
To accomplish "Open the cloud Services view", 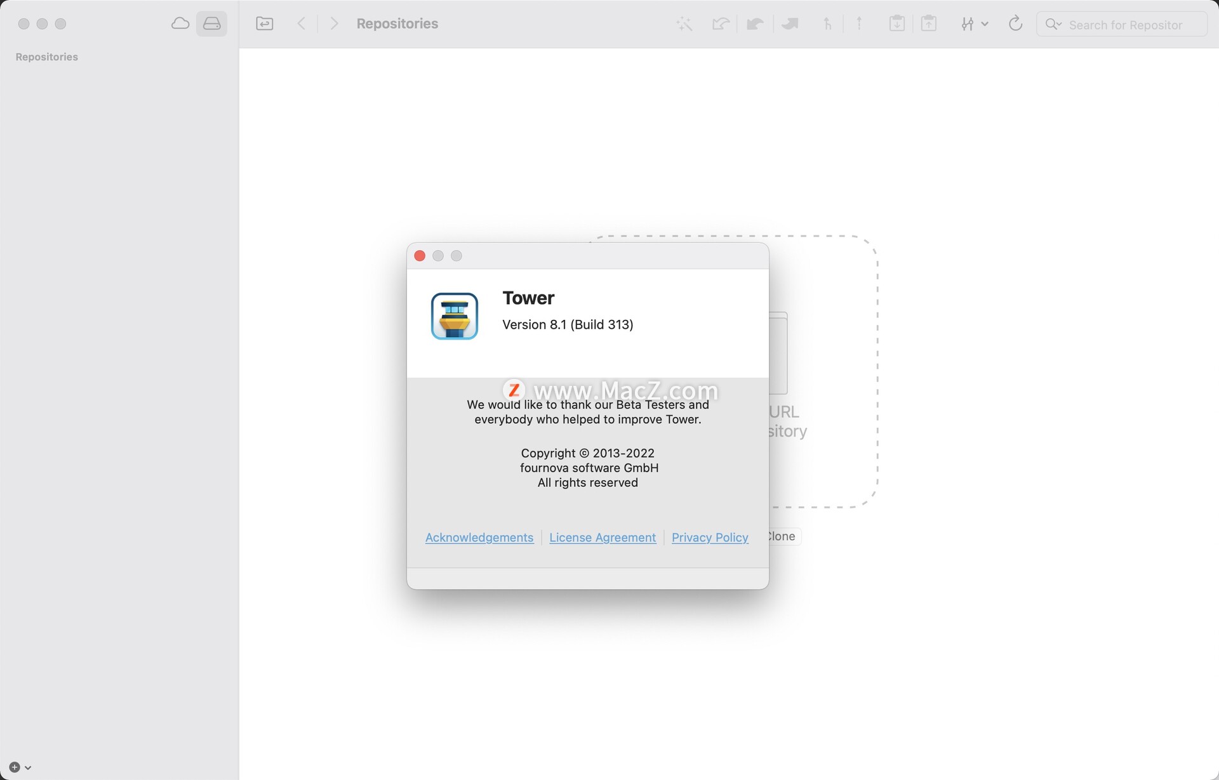I will [x=180, y=23].
